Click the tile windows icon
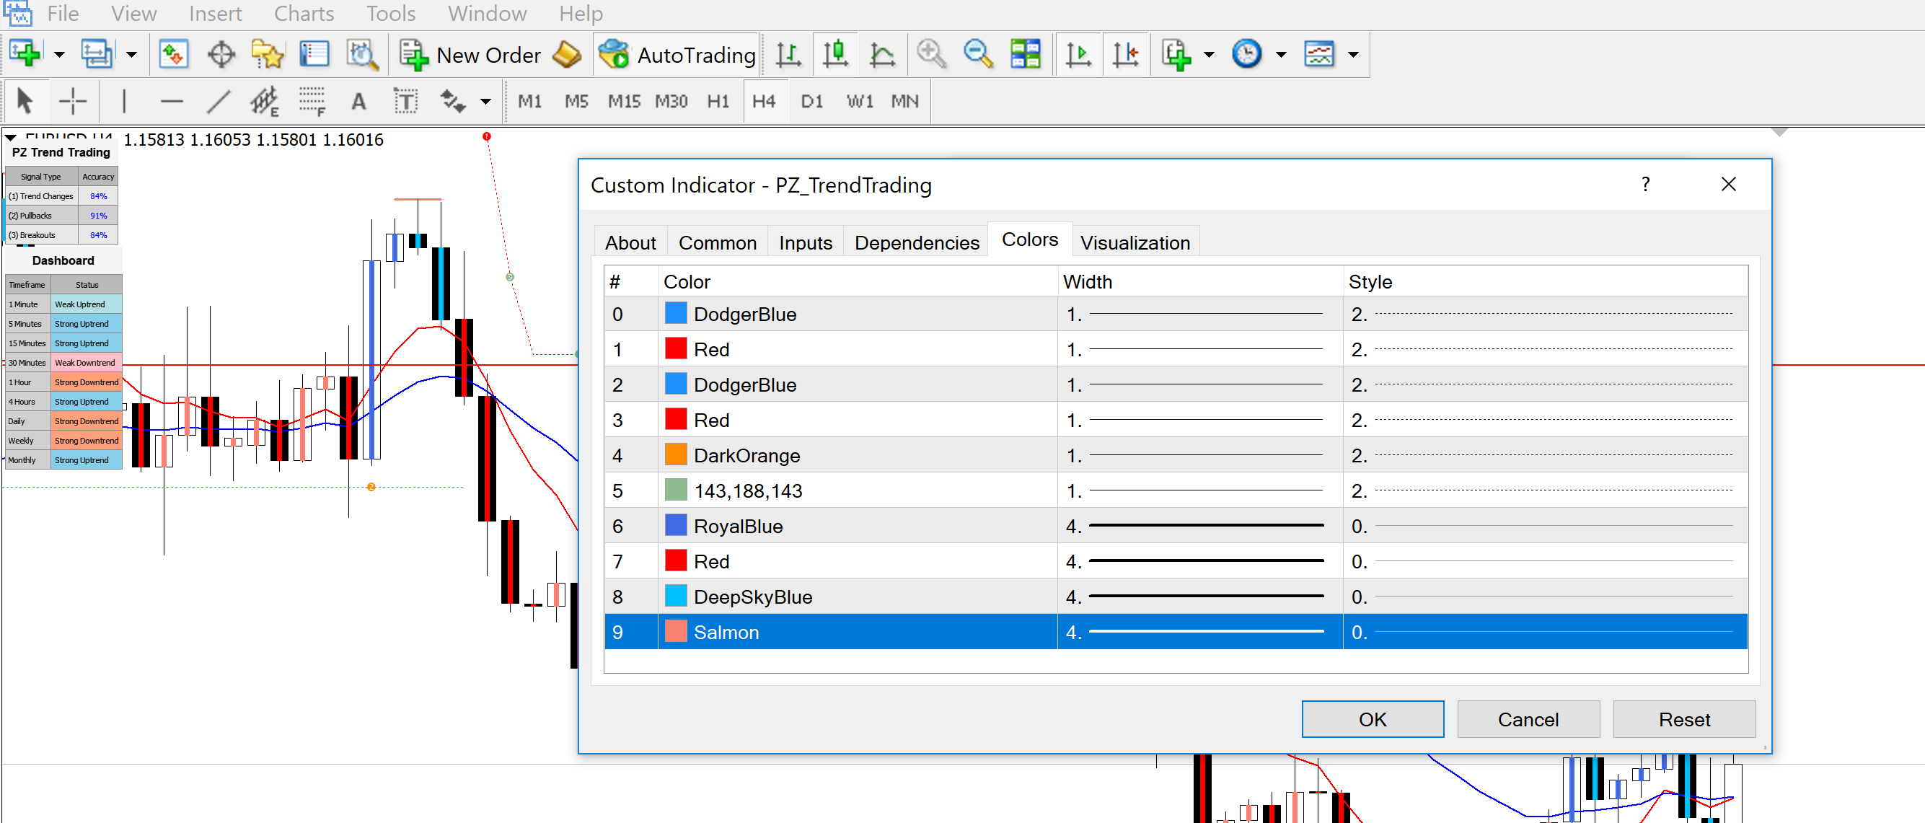Screen dimensions: 1925x823 1026,55
